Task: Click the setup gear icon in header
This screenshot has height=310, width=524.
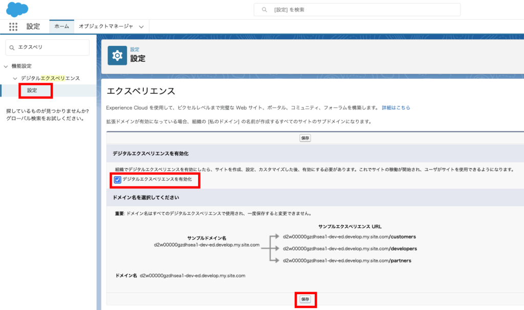Action: tap(117, 55)
